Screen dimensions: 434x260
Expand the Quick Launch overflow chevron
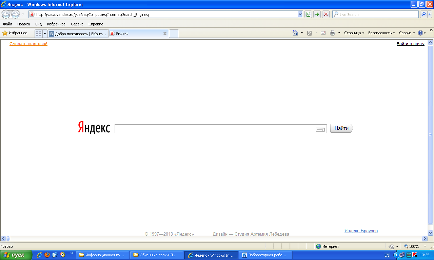click(72, 253)
